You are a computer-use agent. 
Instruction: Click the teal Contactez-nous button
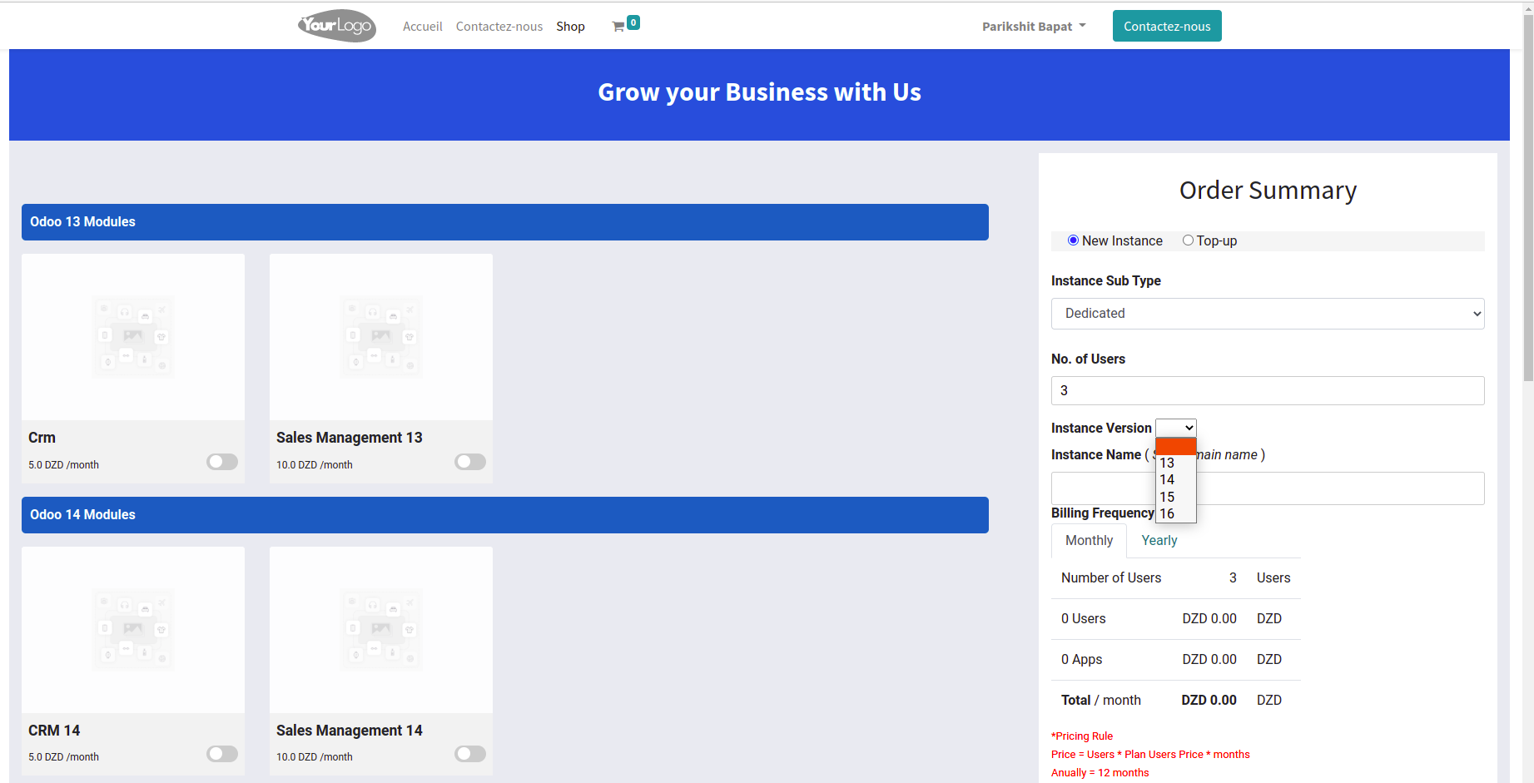point(1167,26)
